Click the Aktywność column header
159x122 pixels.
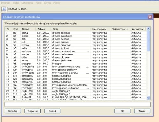click(x=138, y=29)
